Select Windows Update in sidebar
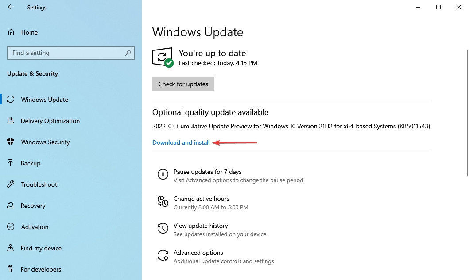 point(45,100)
